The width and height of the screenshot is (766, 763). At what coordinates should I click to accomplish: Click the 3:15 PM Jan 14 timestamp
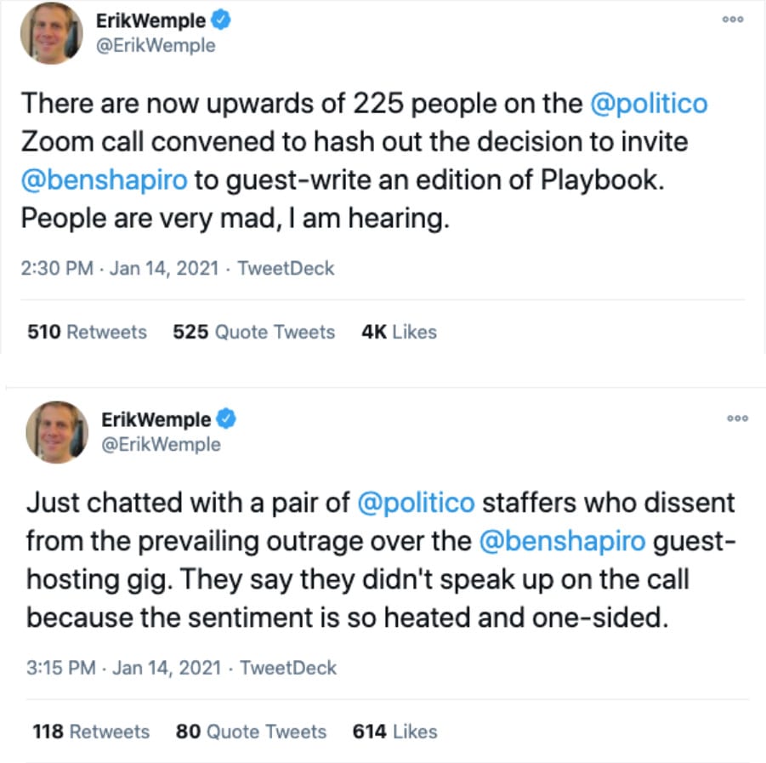coord(124,668)
